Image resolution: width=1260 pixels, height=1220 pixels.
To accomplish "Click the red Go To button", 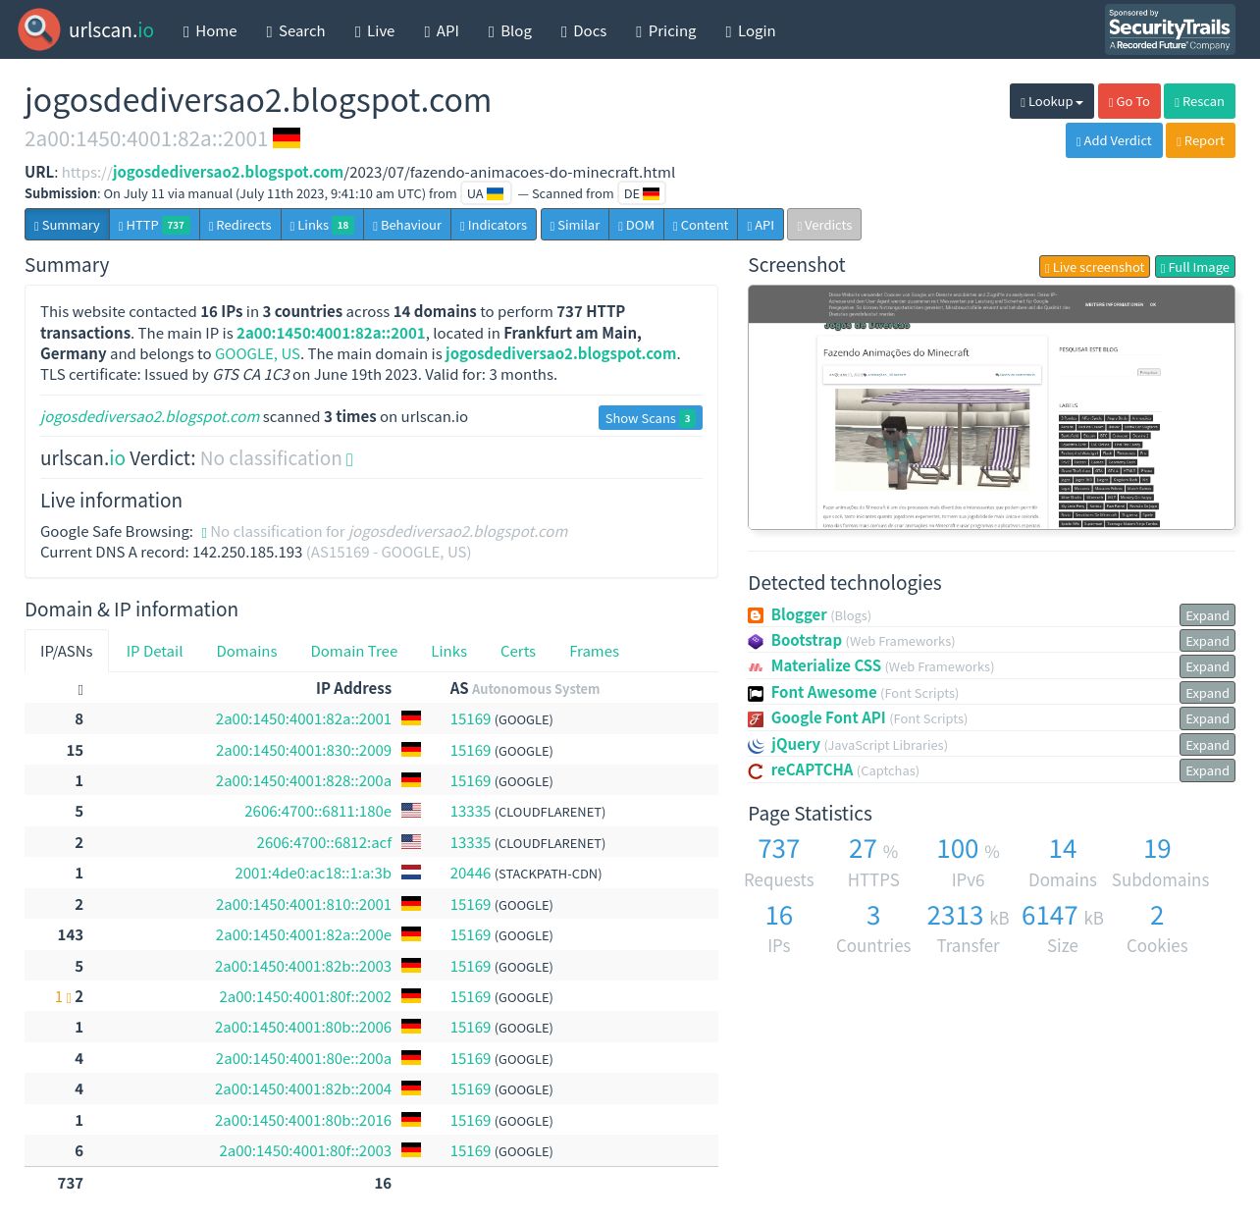I will coord(1129,101).
